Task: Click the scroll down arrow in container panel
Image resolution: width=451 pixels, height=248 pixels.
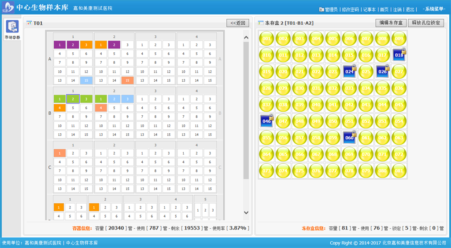Action: [246, 213]
